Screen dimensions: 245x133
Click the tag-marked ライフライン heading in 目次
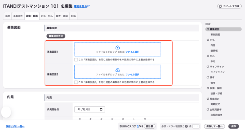[x=215, y=67]
